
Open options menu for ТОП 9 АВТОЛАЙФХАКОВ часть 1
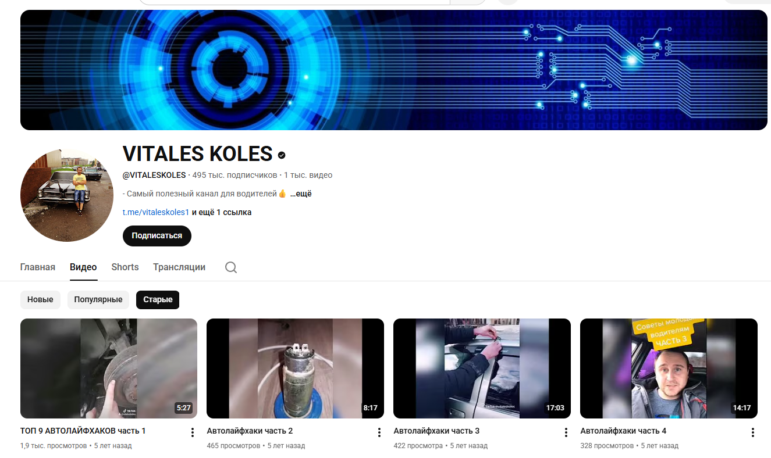(x=192, y=432)
